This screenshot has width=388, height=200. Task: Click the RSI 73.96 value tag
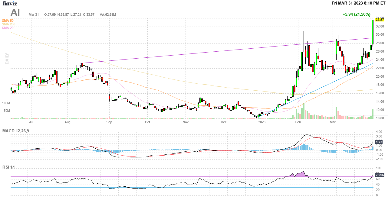(380, 175)
